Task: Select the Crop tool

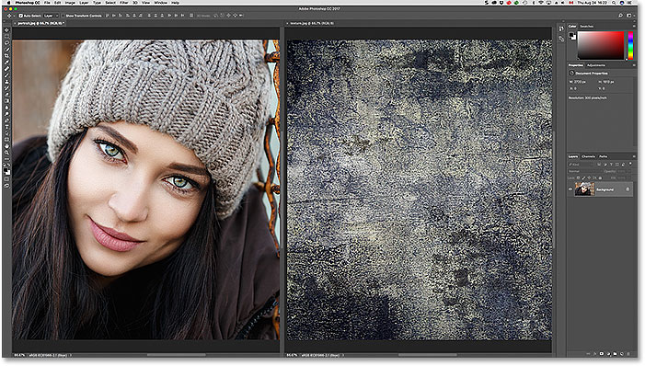Action: pos(6,55)
